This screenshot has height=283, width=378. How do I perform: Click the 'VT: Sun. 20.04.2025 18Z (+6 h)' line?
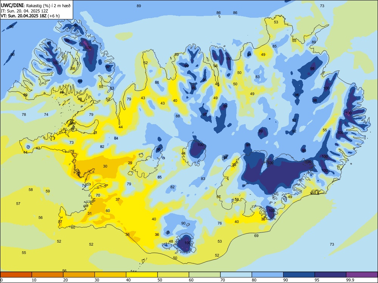30,16
